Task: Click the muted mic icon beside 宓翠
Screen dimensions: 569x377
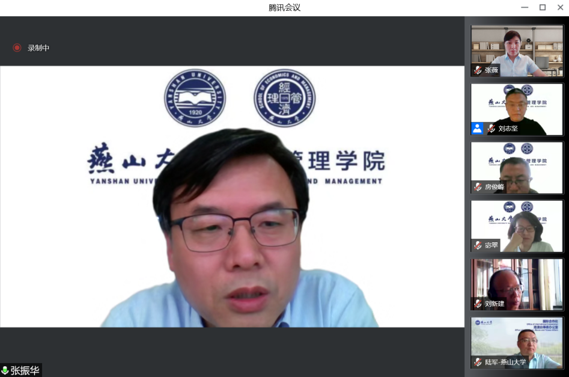Action: [478, 245]
